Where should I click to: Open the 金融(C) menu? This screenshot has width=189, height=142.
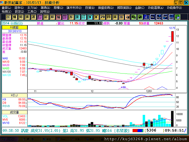140,8
